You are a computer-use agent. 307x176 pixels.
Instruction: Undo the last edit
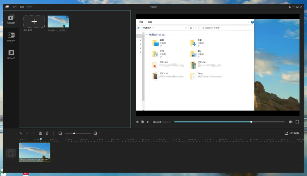coord(21,133)
